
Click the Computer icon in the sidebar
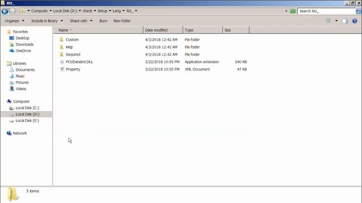[9, 101]
